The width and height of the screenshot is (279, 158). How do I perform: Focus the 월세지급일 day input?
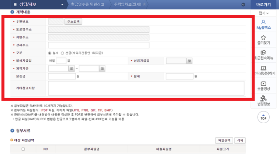(61, 61)
